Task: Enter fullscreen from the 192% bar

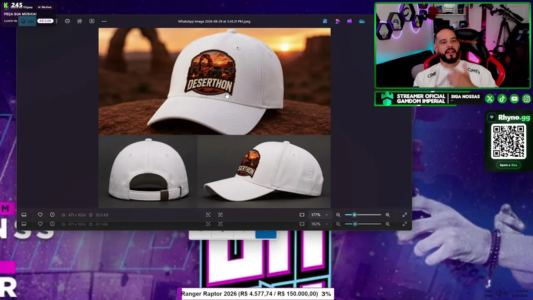Action: pos(405,224)
